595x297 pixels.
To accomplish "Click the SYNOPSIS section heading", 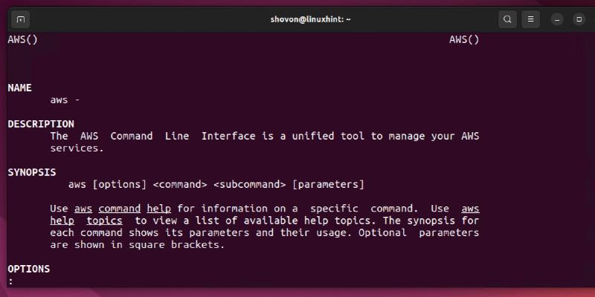I will pos(32,172).
